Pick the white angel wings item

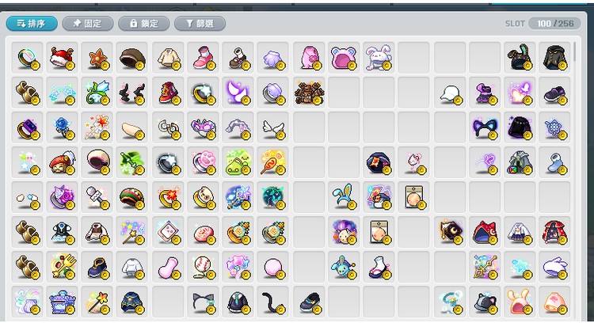(x=272, y=127)
